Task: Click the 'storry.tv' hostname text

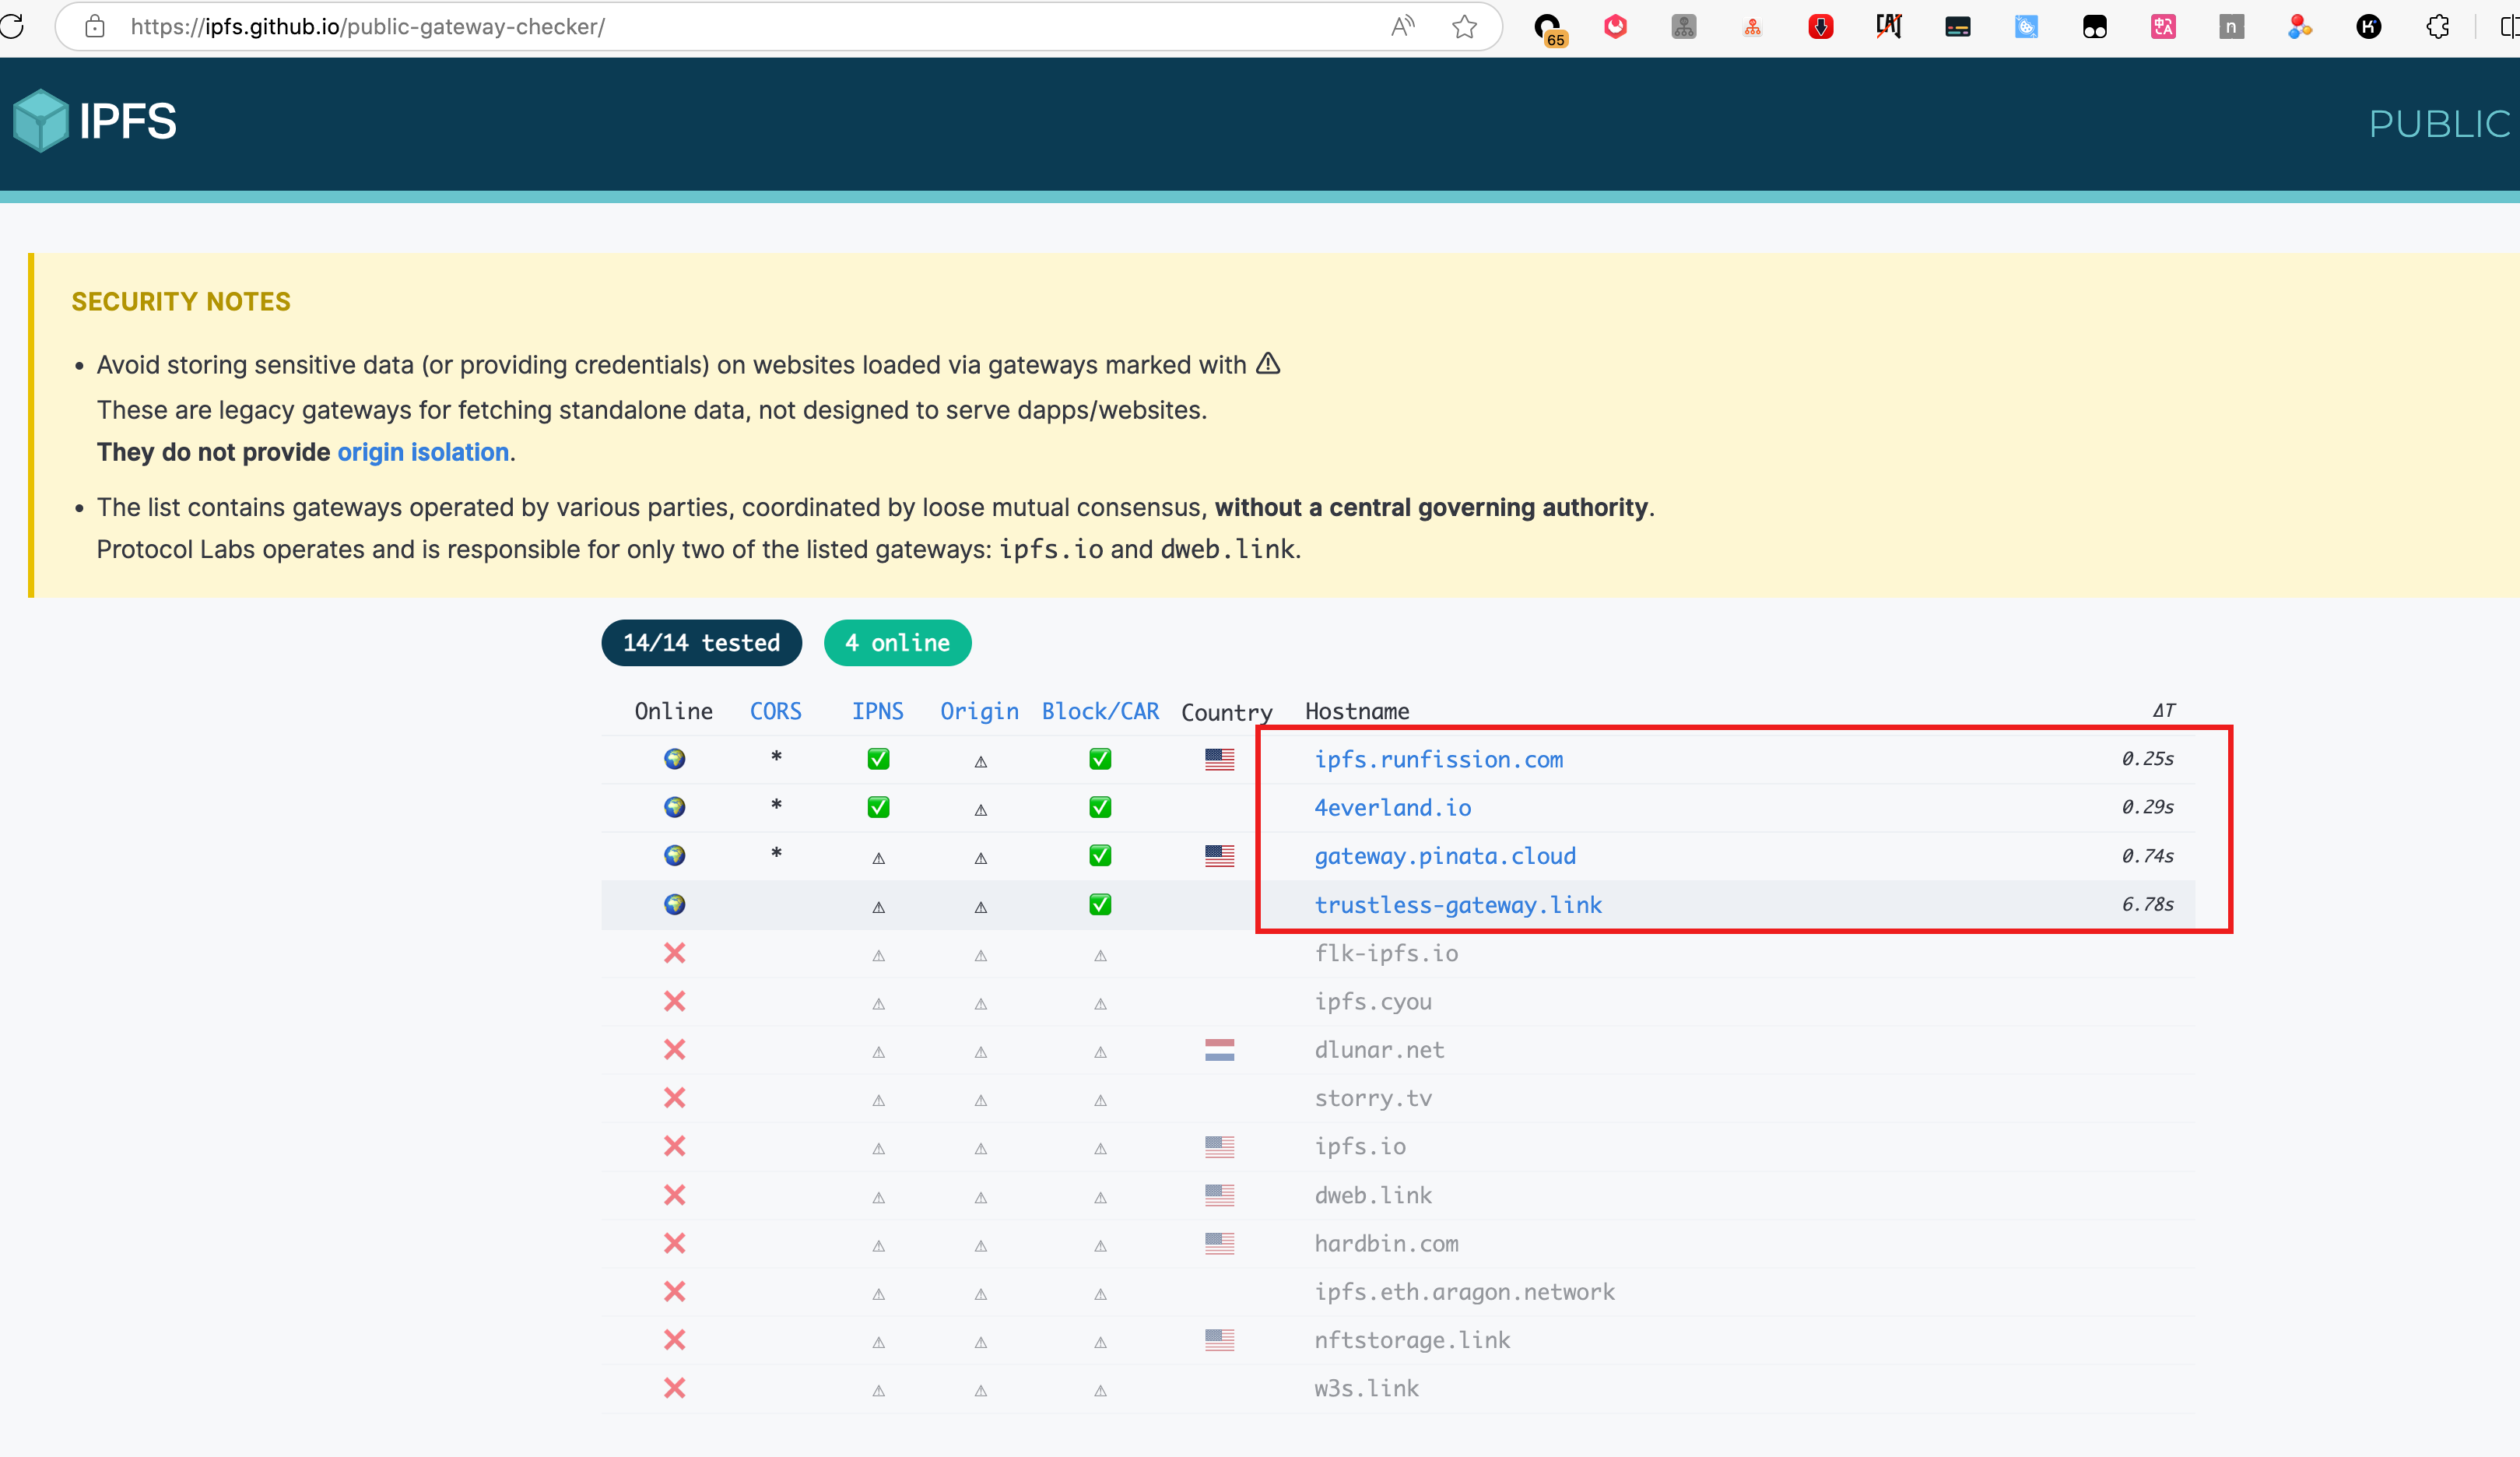Action: 1373,1098
